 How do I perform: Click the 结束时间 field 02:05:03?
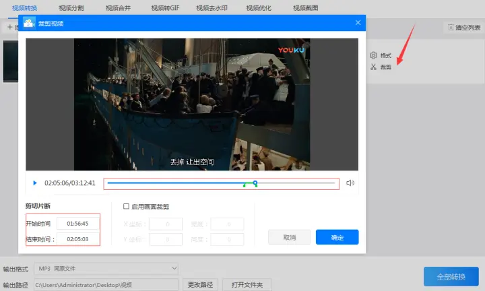[x=77, y=239]
